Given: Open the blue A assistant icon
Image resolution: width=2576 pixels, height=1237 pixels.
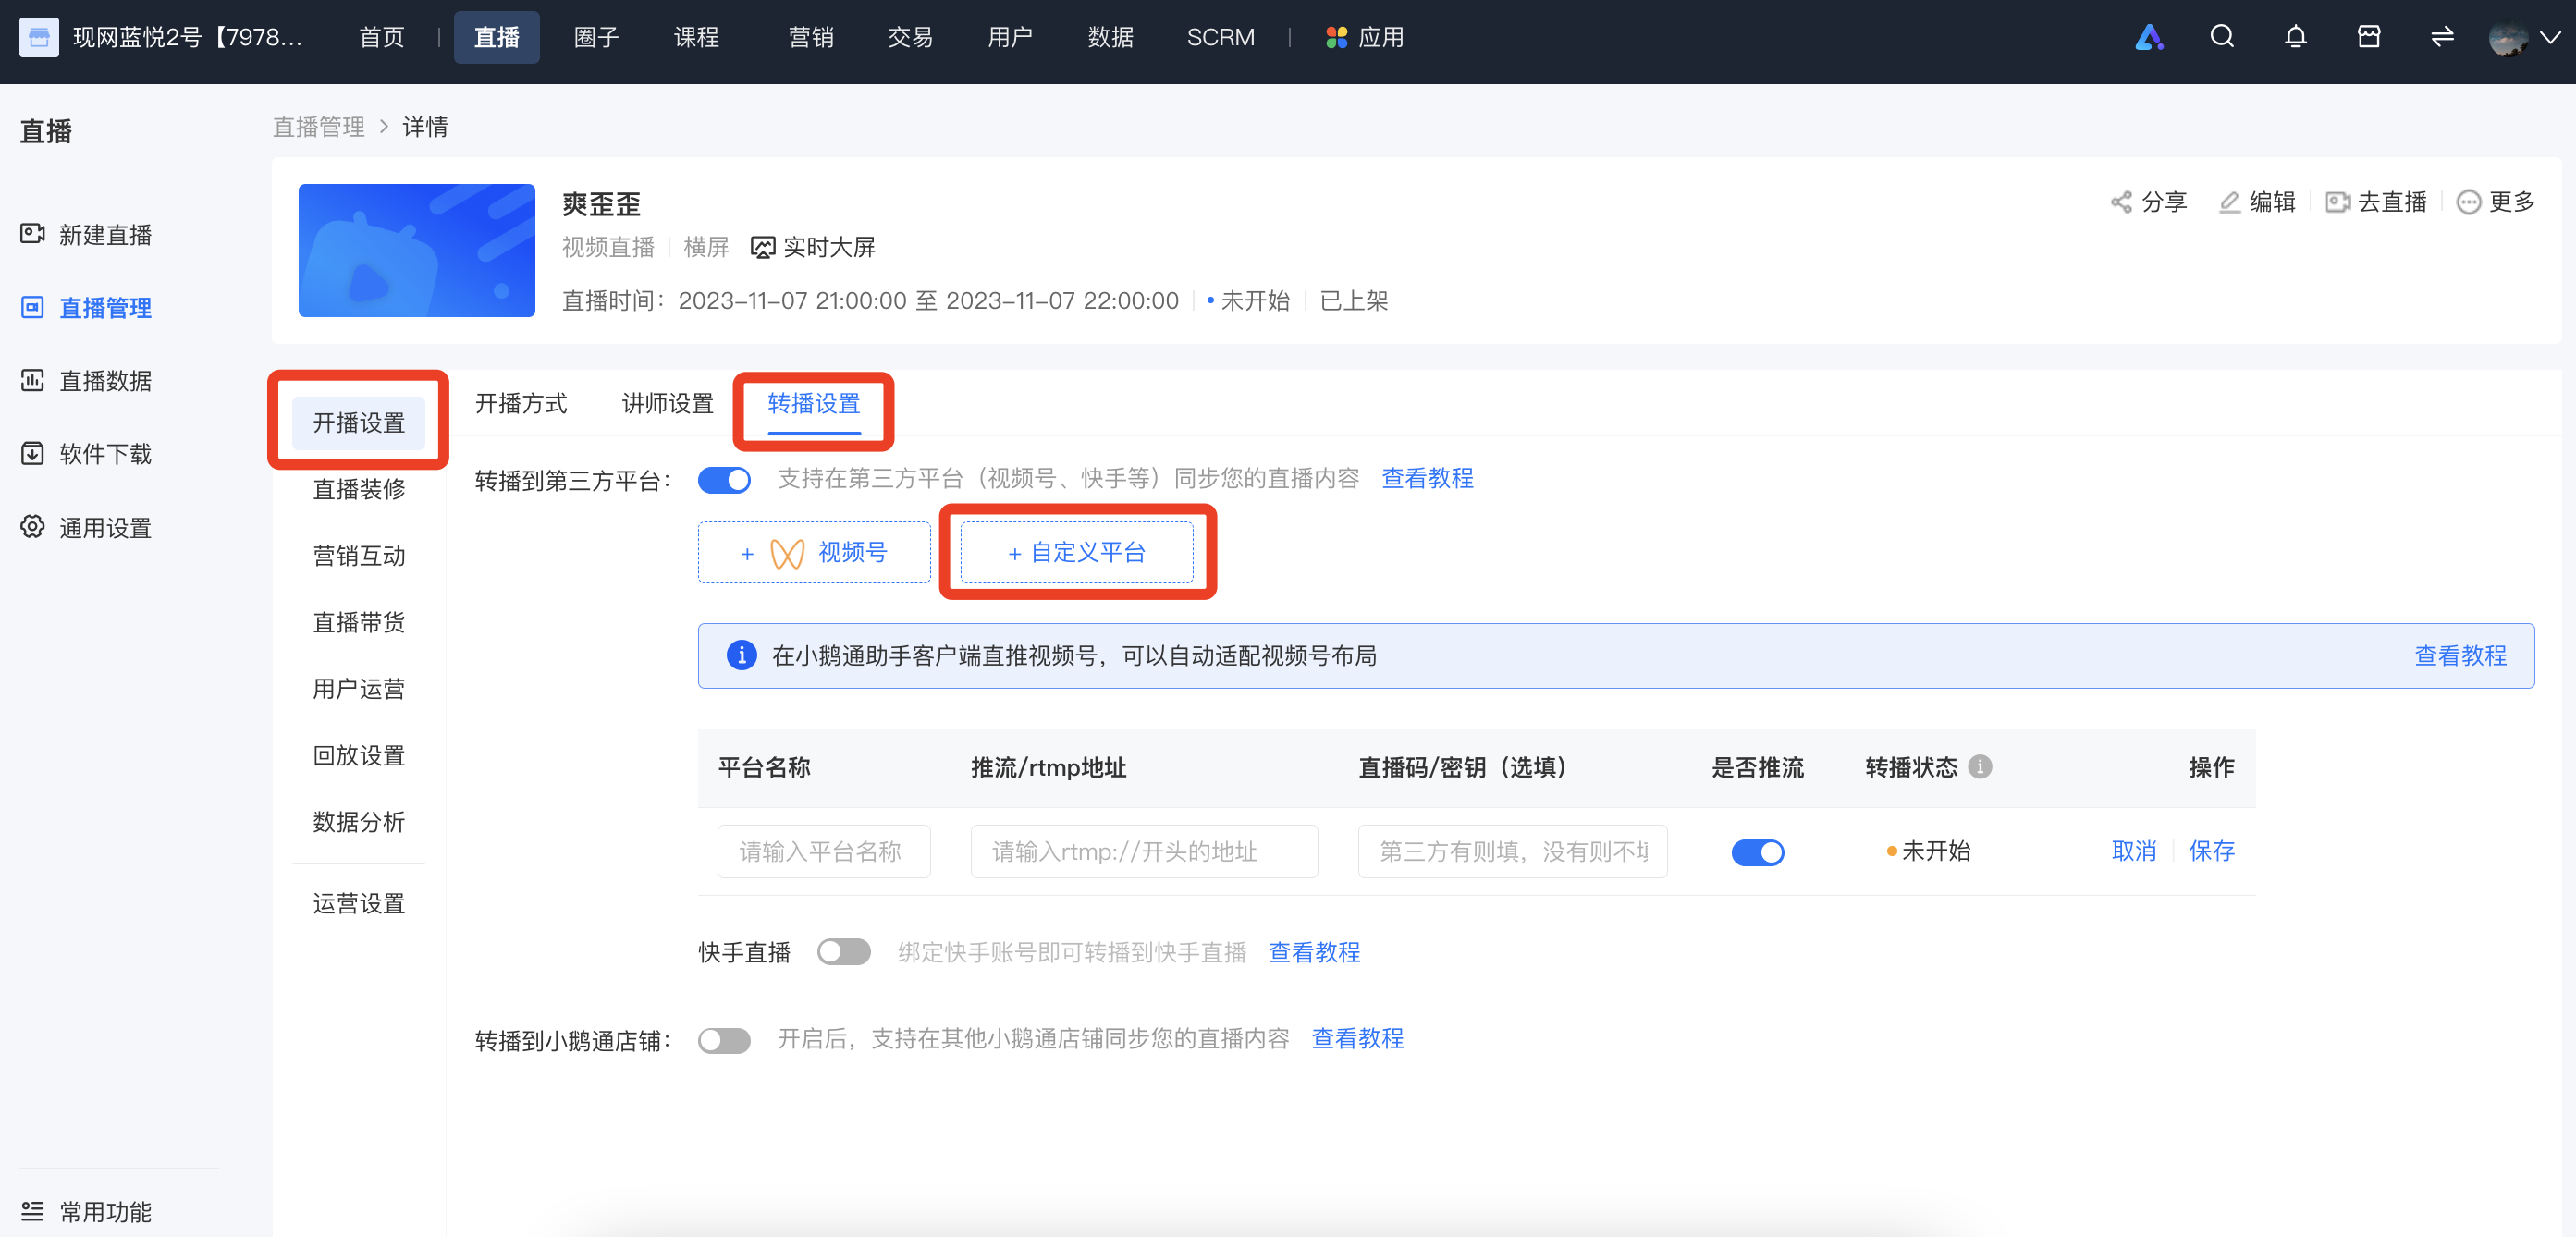Looking at the screenshot, I should pyautogui.click(x=2149, y=37).
